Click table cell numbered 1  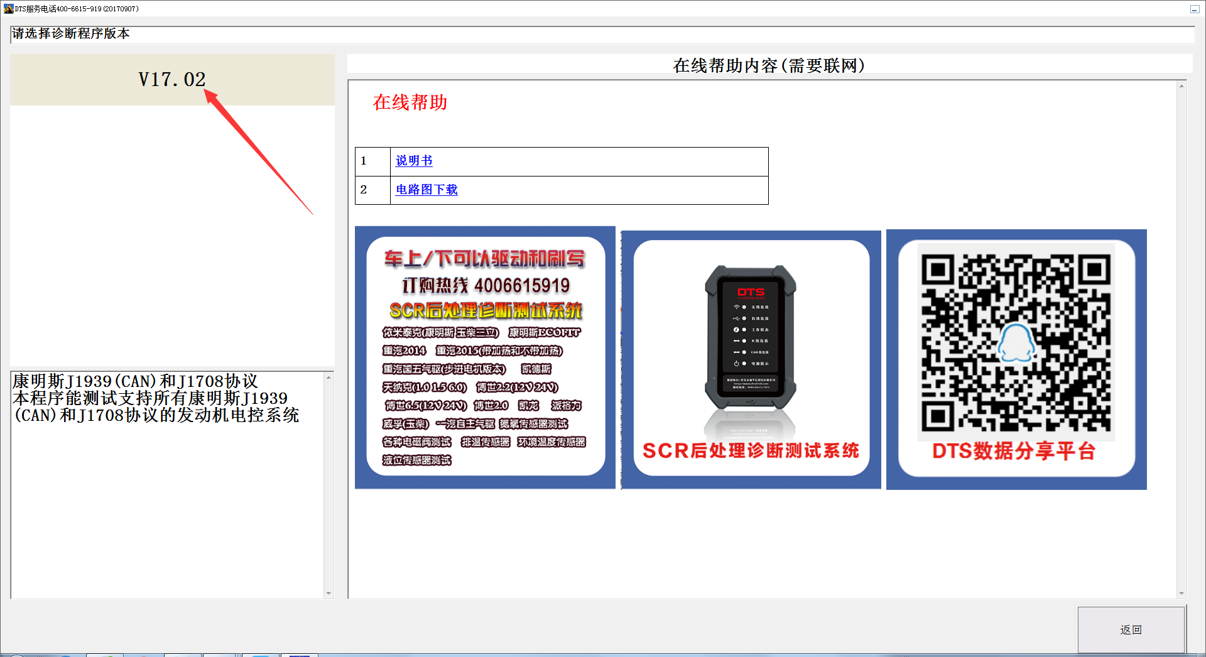373,161
